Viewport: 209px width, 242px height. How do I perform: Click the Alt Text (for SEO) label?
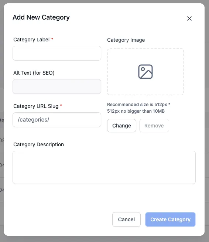[x=34, y=73]
